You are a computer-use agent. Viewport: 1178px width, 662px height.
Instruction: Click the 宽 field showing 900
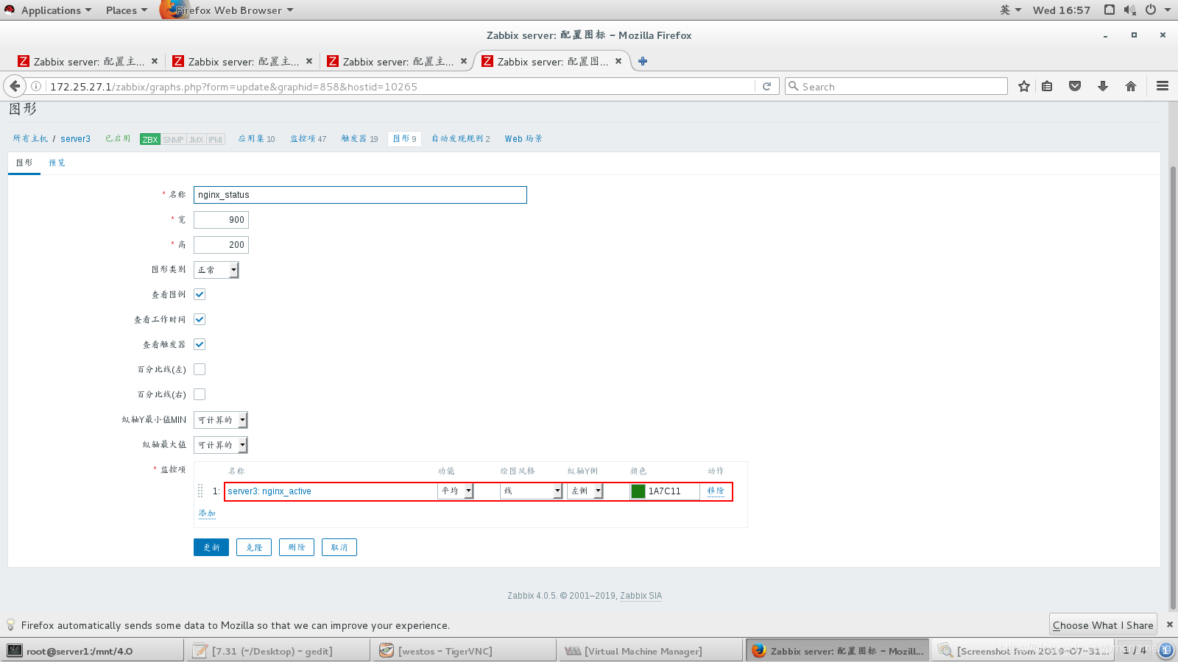[x=221, y=220]
